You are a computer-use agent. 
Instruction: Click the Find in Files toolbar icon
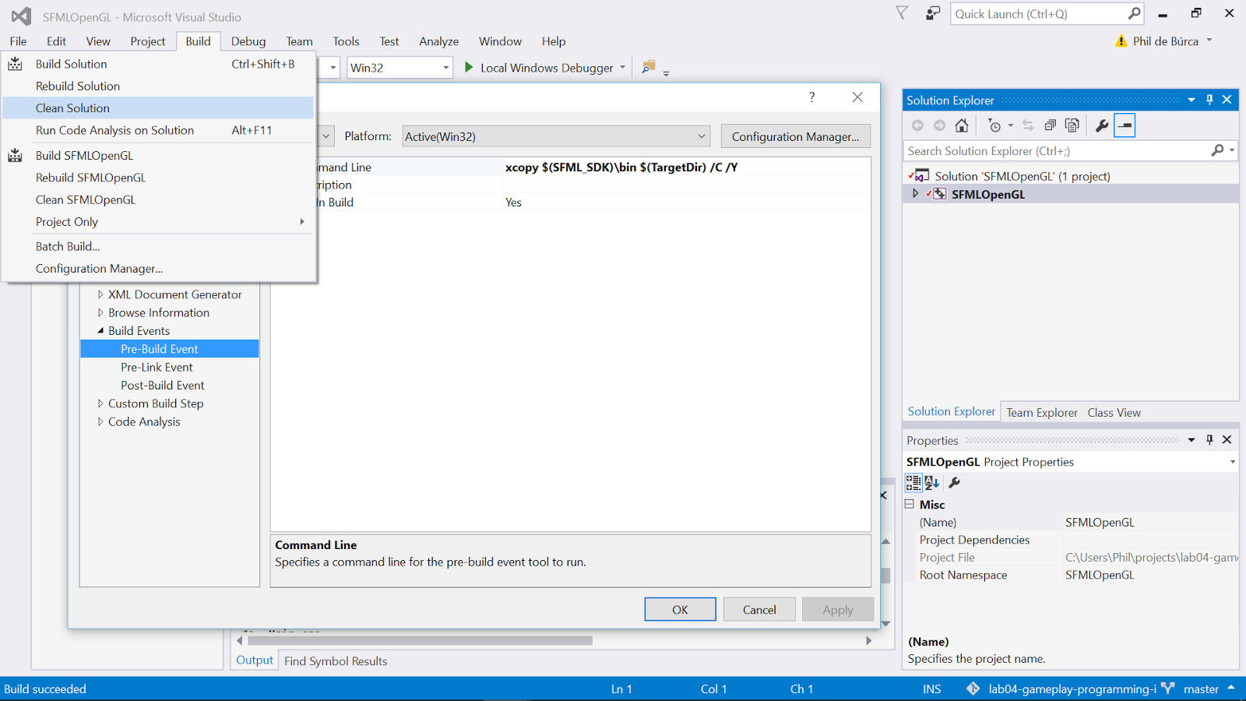click(648, 67)
